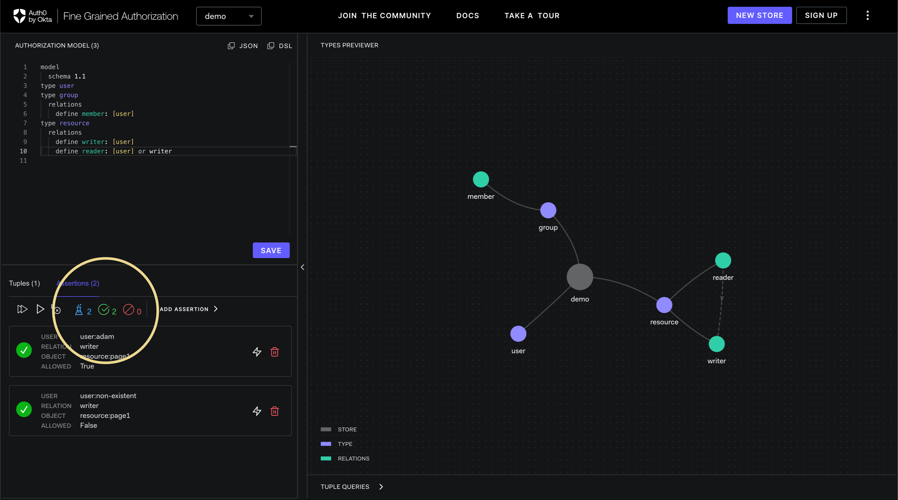This screenshot has width=898, height=500.
Task: Switch to the Tuples (1) tab
Action: (24, 283)
